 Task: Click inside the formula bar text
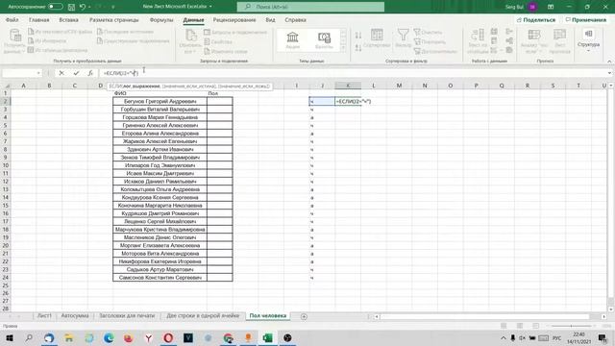coord(121,73)
